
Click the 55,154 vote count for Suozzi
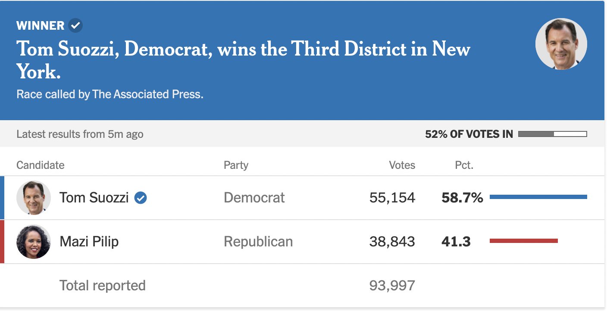click(392, 198)
